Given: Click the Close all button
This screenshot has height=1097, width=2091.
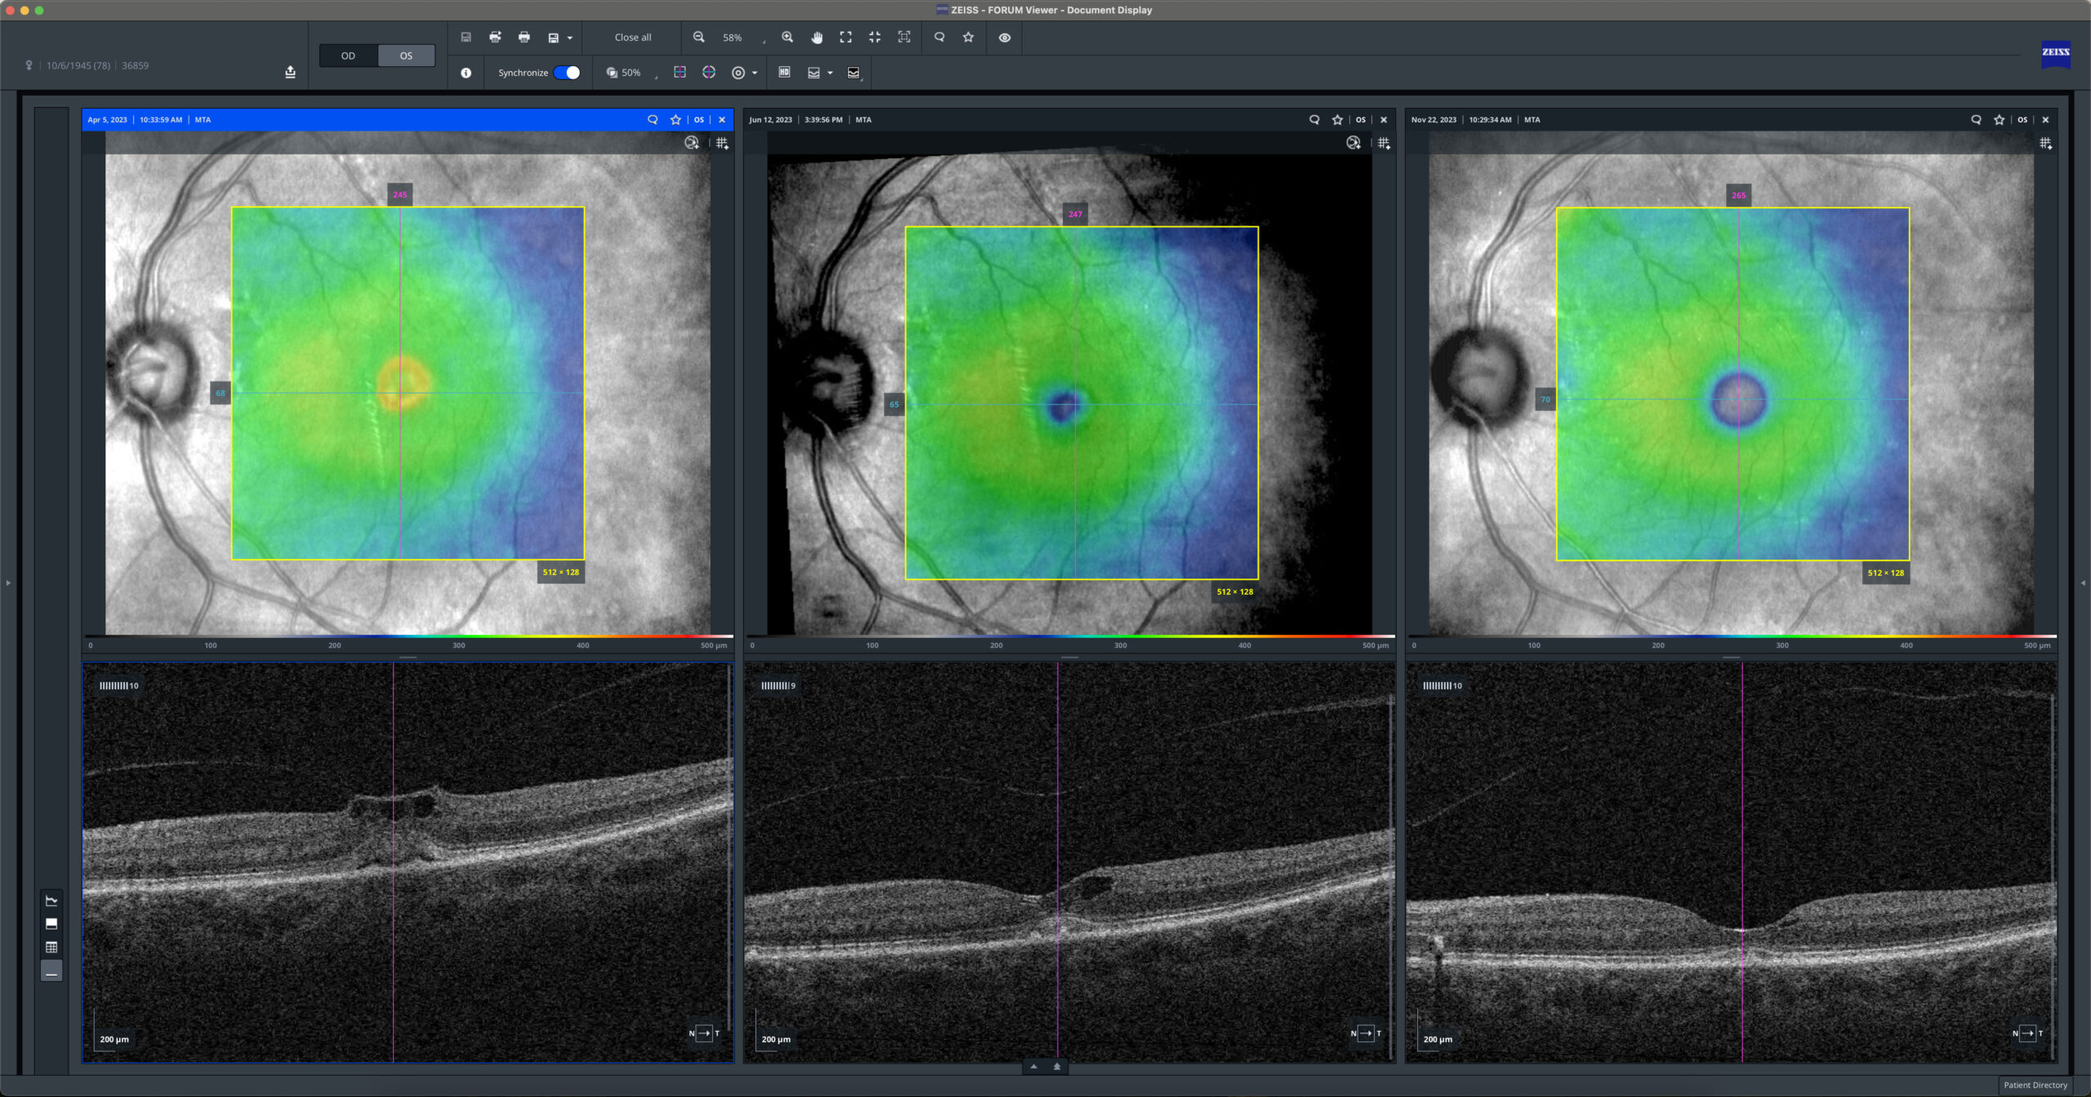Looking at the screenshot, I should (633, 38).
